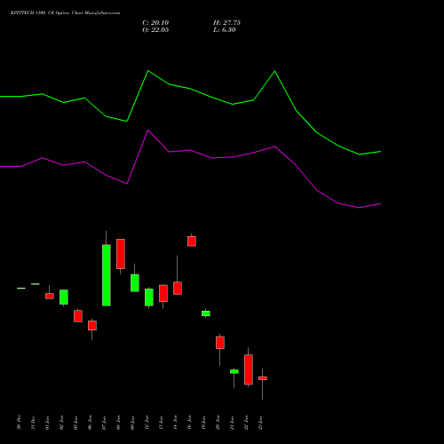The height and width of the screenshot is (444, 444).
Task: Click the 12 Jan date axis label
Action: pos(147,423)
